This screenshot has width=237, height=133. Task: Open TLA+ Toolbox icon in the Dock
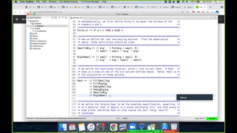[x=151, y=127]
